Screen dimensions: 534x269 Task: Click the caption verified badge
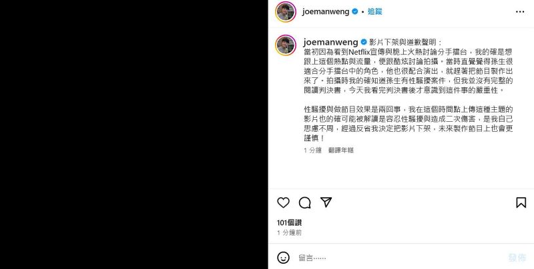tap(363, 42)
